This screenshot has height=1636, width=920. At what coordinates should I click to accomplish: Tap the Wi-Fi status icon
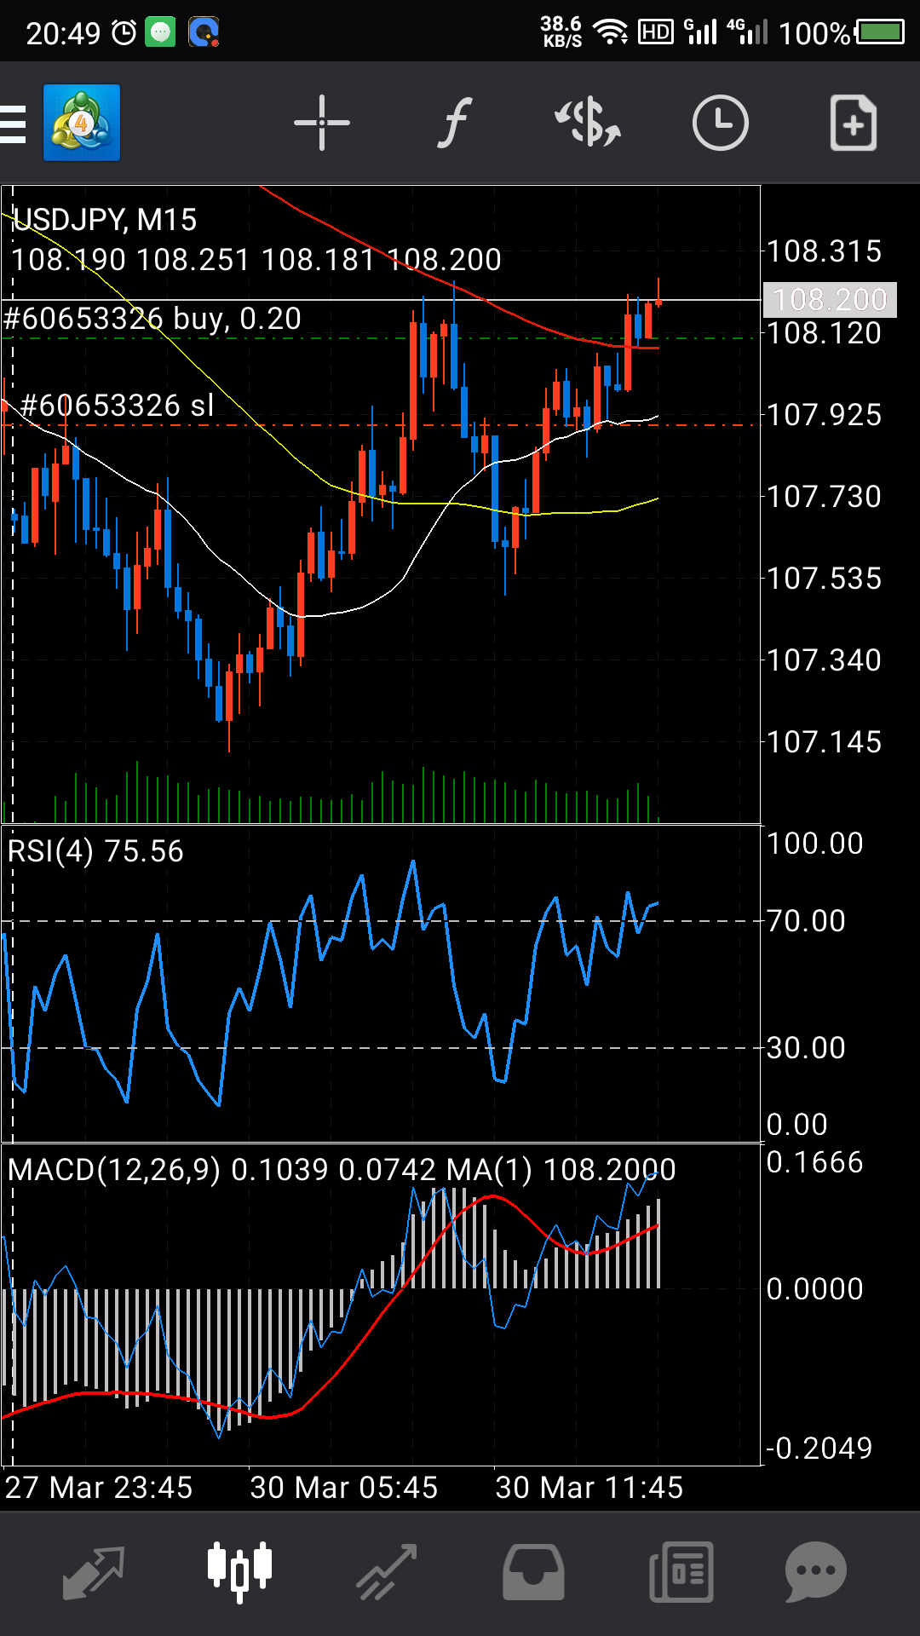coord(611,32)
